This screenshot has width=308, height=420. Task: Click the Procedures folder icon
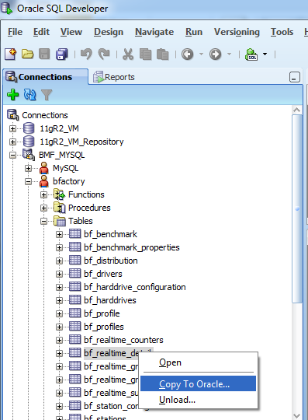[x=59, y=208]
